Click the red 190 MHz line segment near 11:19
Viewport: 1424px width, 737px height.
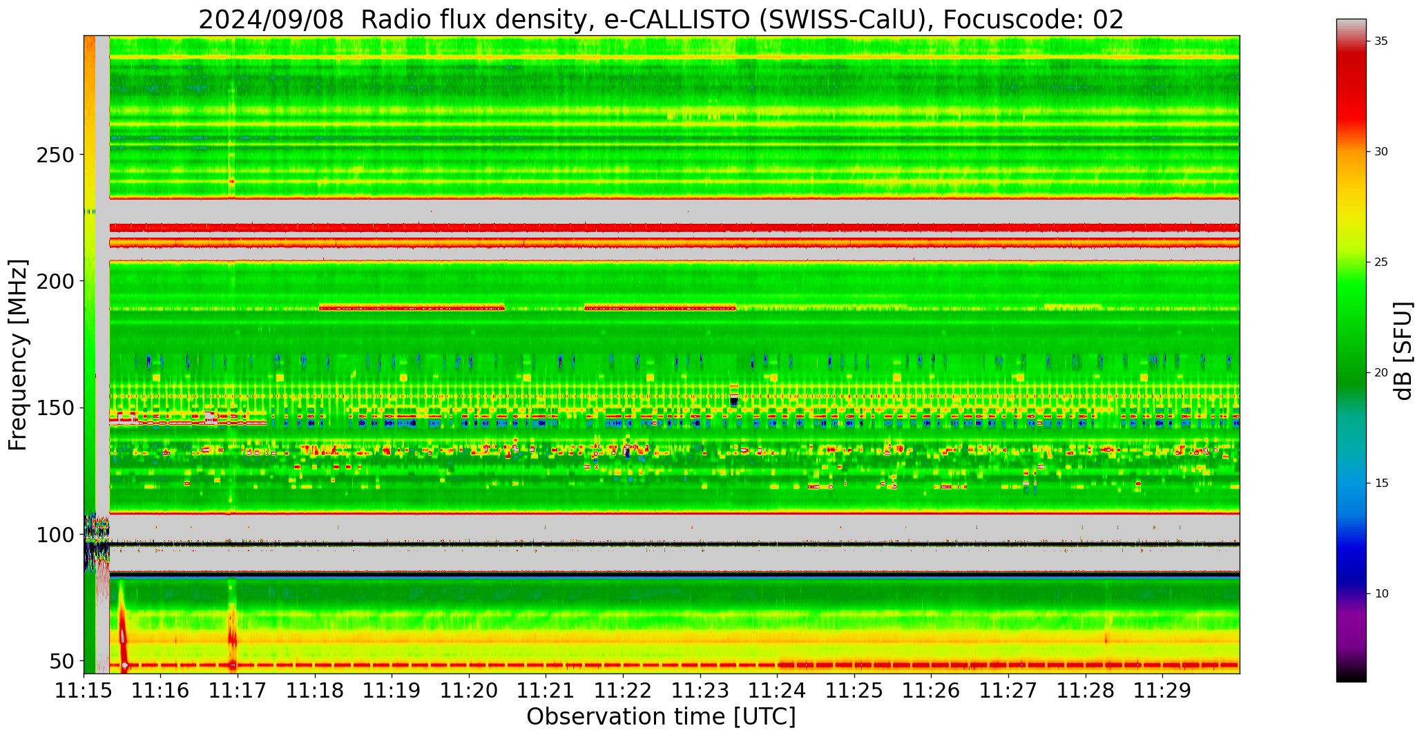coord(412,307)
